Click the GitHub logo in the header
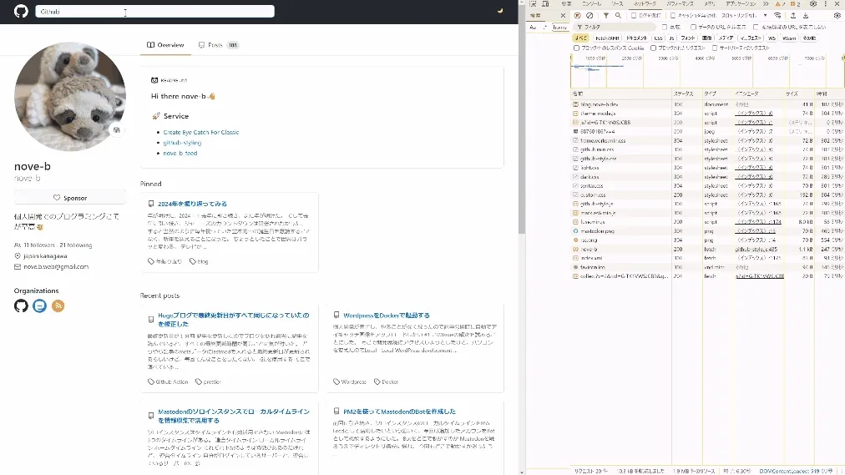845x475 pixels. coord(21,12)
